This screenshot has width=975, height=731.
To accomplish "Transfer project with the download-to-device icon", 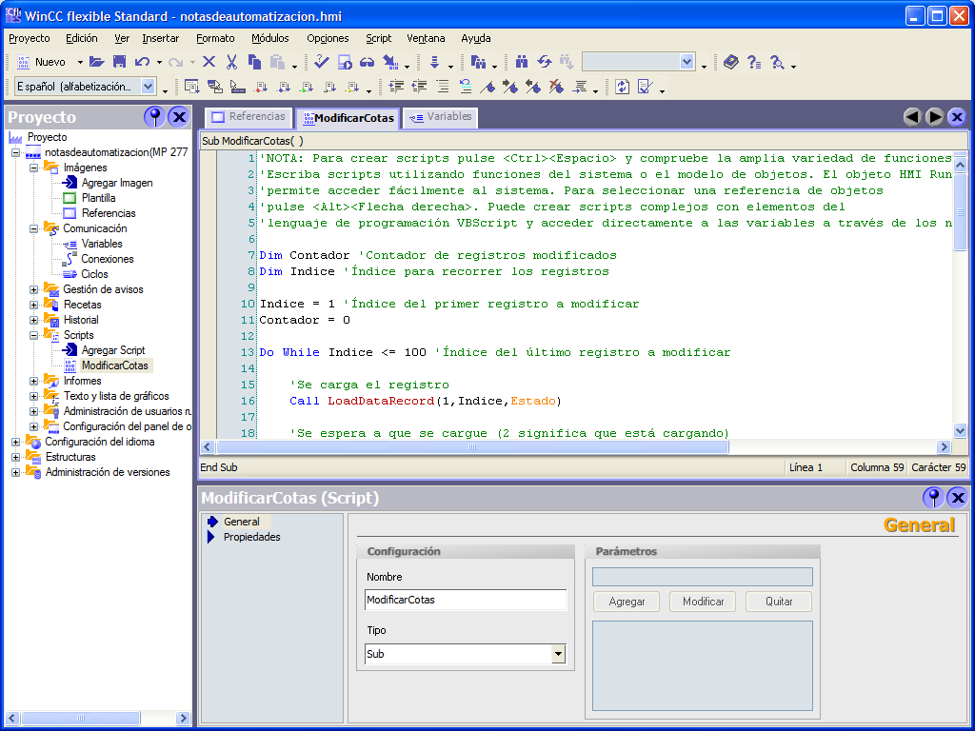I will coord(389,61).
